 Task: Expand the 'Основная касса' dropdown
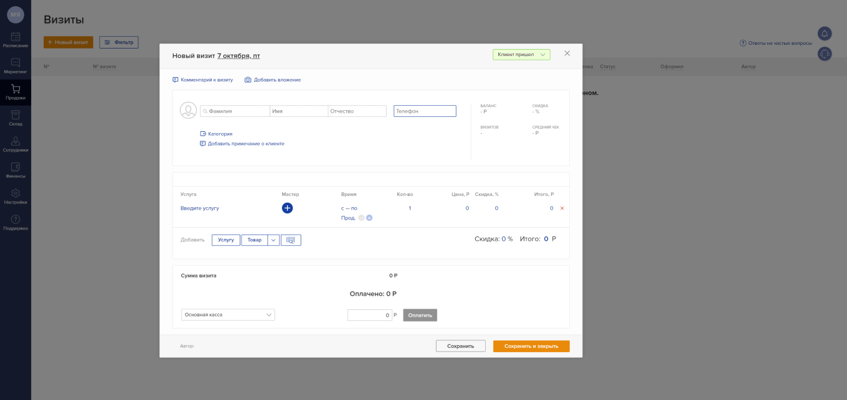coord(228,315)
